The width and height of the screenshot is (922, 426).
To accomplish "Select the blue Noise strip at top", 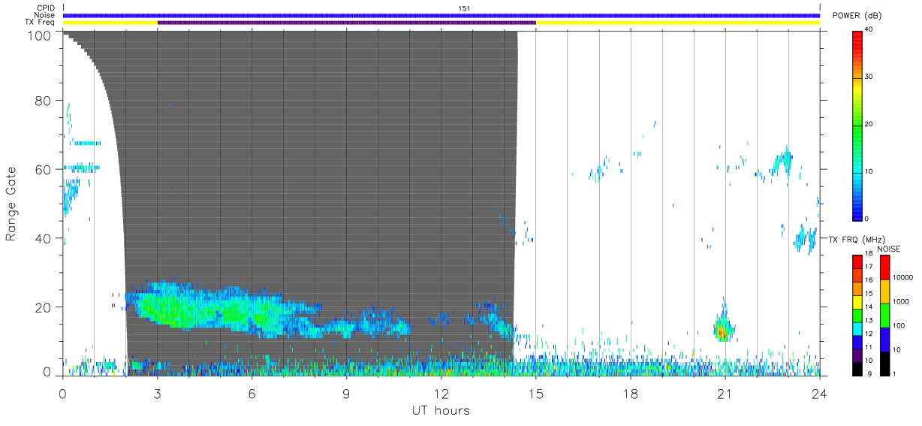I will pyautogui.click(x=441, y=15).
